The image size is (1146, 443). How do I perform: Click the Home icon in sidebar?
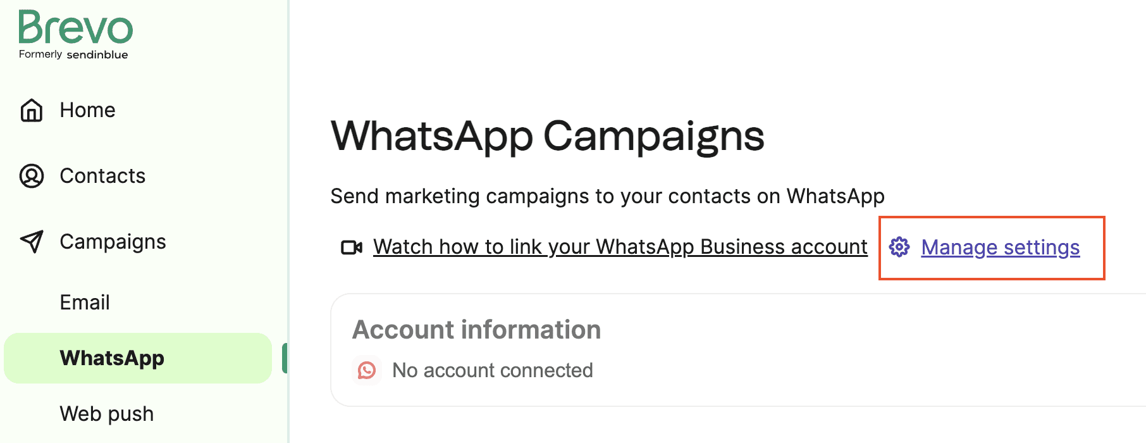tap(31, 110)
